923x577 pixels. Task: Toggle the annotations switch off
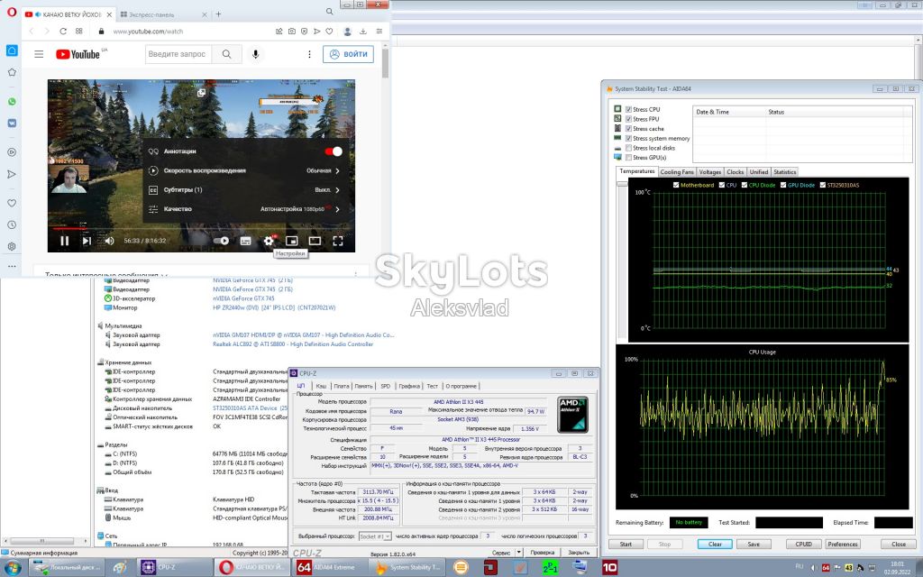[x=334, y=151]
